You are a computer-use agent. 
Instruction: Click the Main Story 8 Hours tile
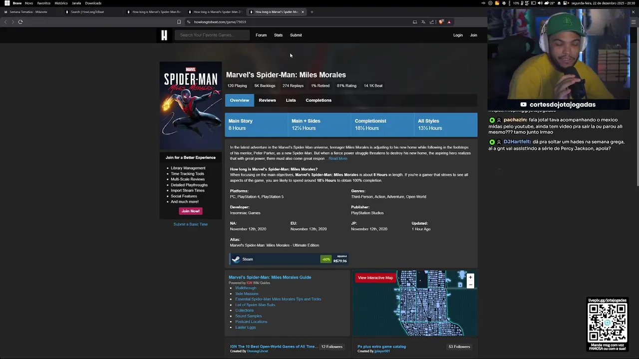pos(257,125)
